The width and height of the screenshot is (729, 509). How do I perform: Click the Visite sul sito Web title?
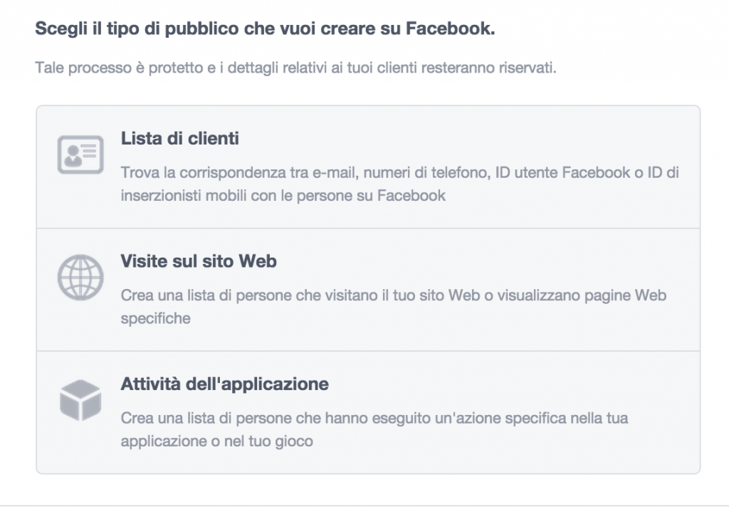199,261
